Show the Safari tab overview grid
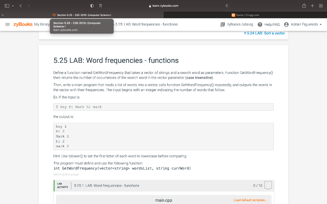The width and height of the screenshot is (327, 204). (x=321, y=6)
